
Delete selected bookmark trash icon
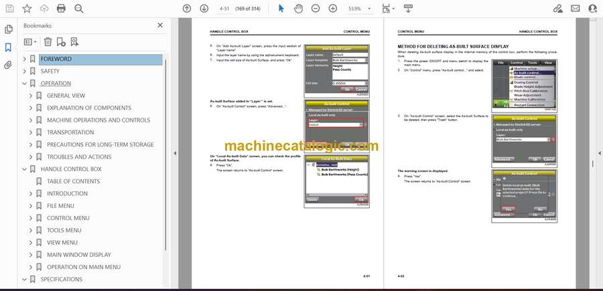coord(48,42)
